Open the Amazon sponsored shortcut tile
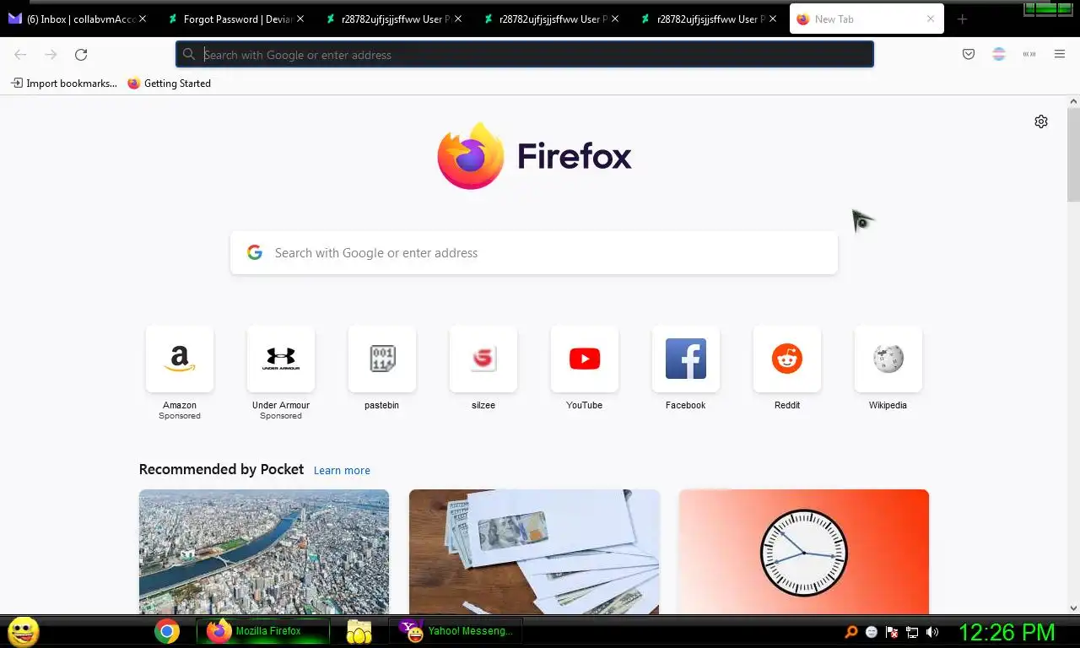Image resolution: width=1080 pixels, height=648 pixels. [x=180, y=359]
